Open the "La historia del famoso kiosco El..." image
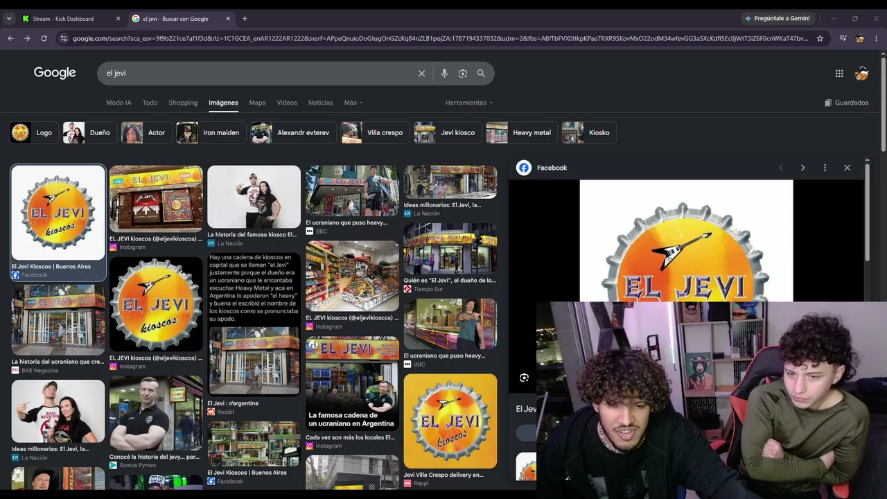Viewport: 887px width, 499px height. pos(254,198)
